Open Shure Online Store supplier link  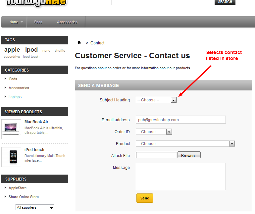(x=24, y=197)
